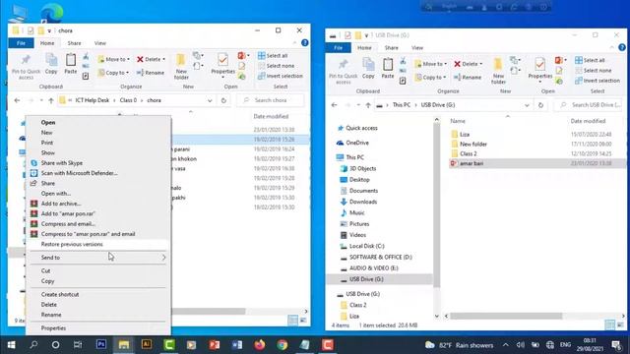Click Open in the context menu
This screenshot has width=630, height=354.
coord(48,122)
